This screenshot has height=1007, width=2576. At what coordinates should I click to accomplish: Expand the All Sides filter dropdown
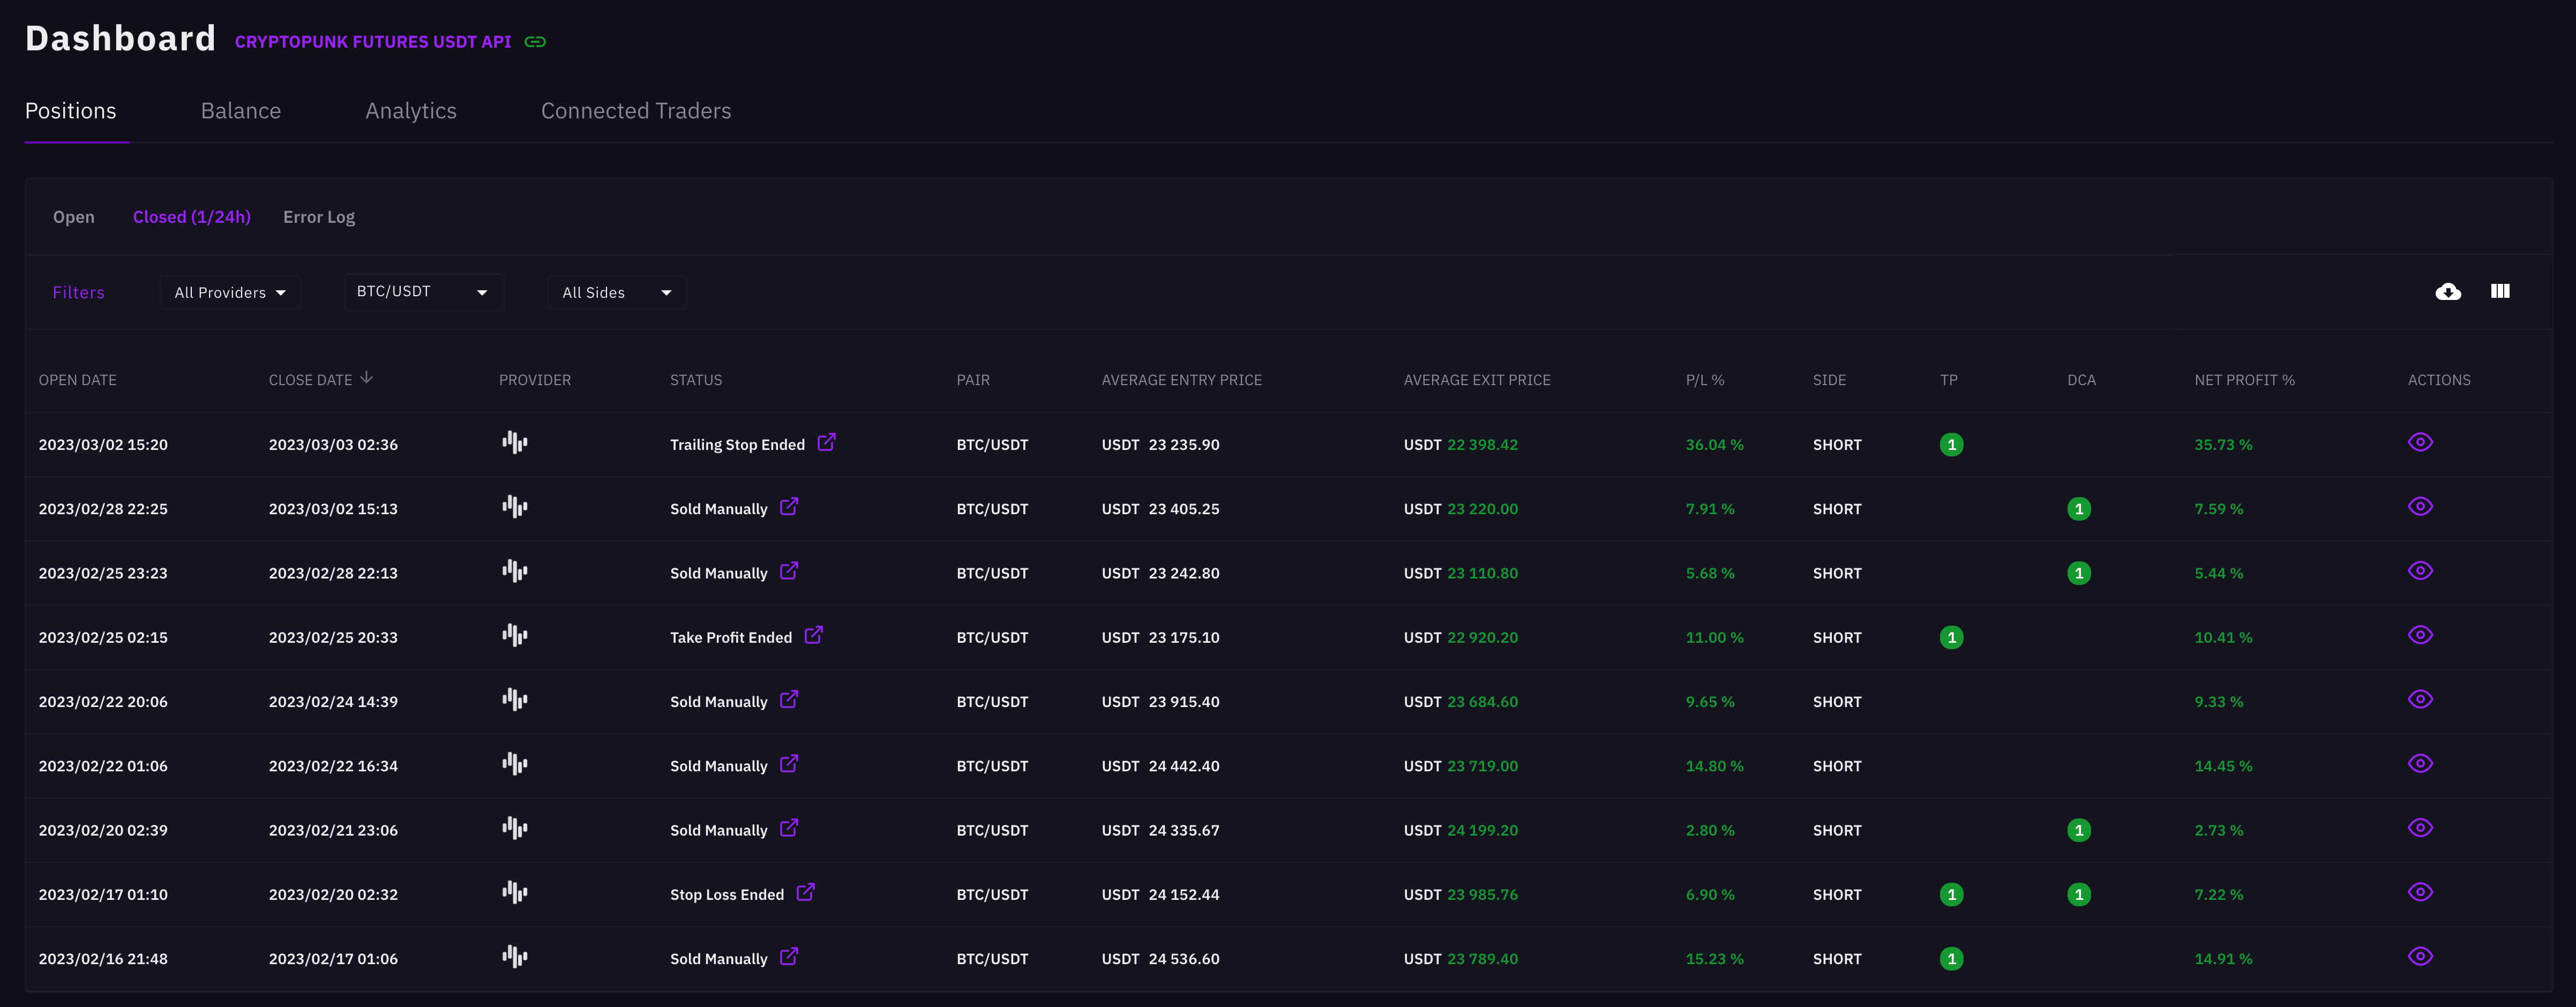616,293
